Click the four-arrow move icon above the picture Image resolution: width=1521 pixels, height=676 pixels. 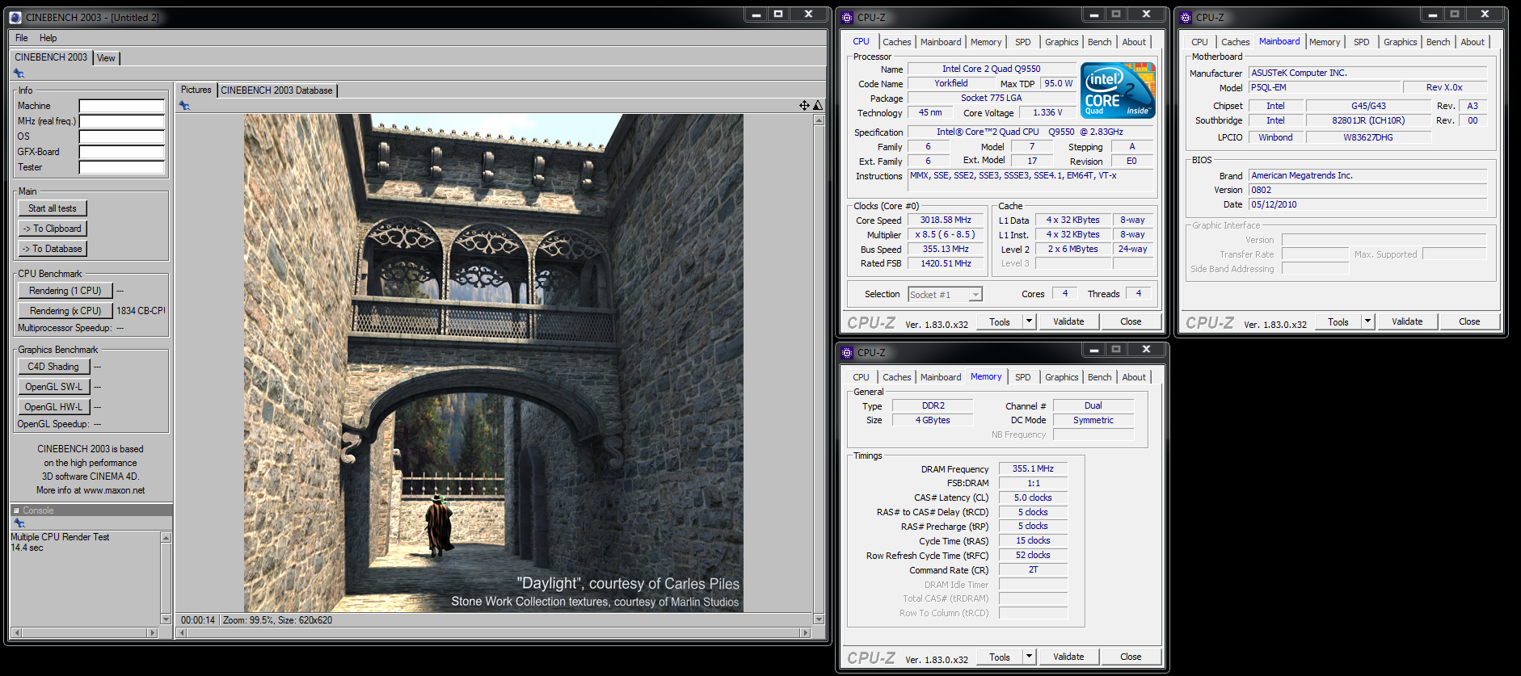(804, 106)
